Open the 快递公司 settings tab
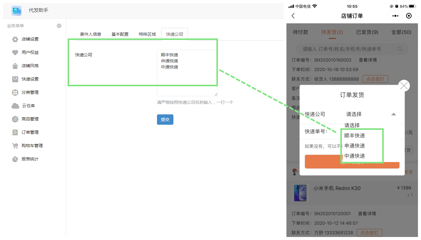The image size is (421, 240). tap(175, 34)
